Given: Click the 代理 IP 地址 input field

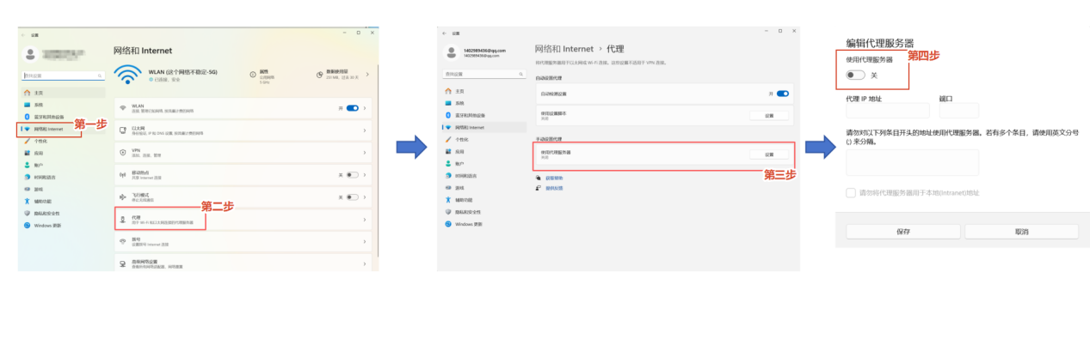Looking at the screenshot, I should pos(888,111).
